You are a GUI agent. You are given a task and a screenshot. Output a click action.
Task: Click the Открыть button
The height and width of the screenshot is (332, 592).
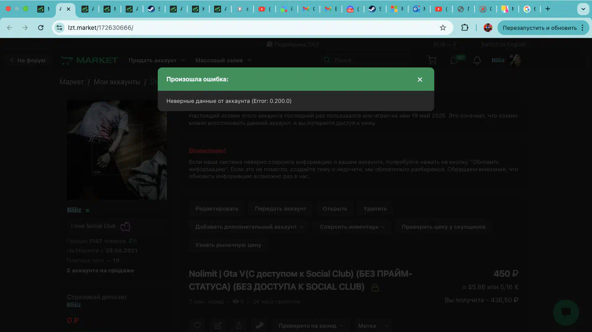(x=335, y=208)
